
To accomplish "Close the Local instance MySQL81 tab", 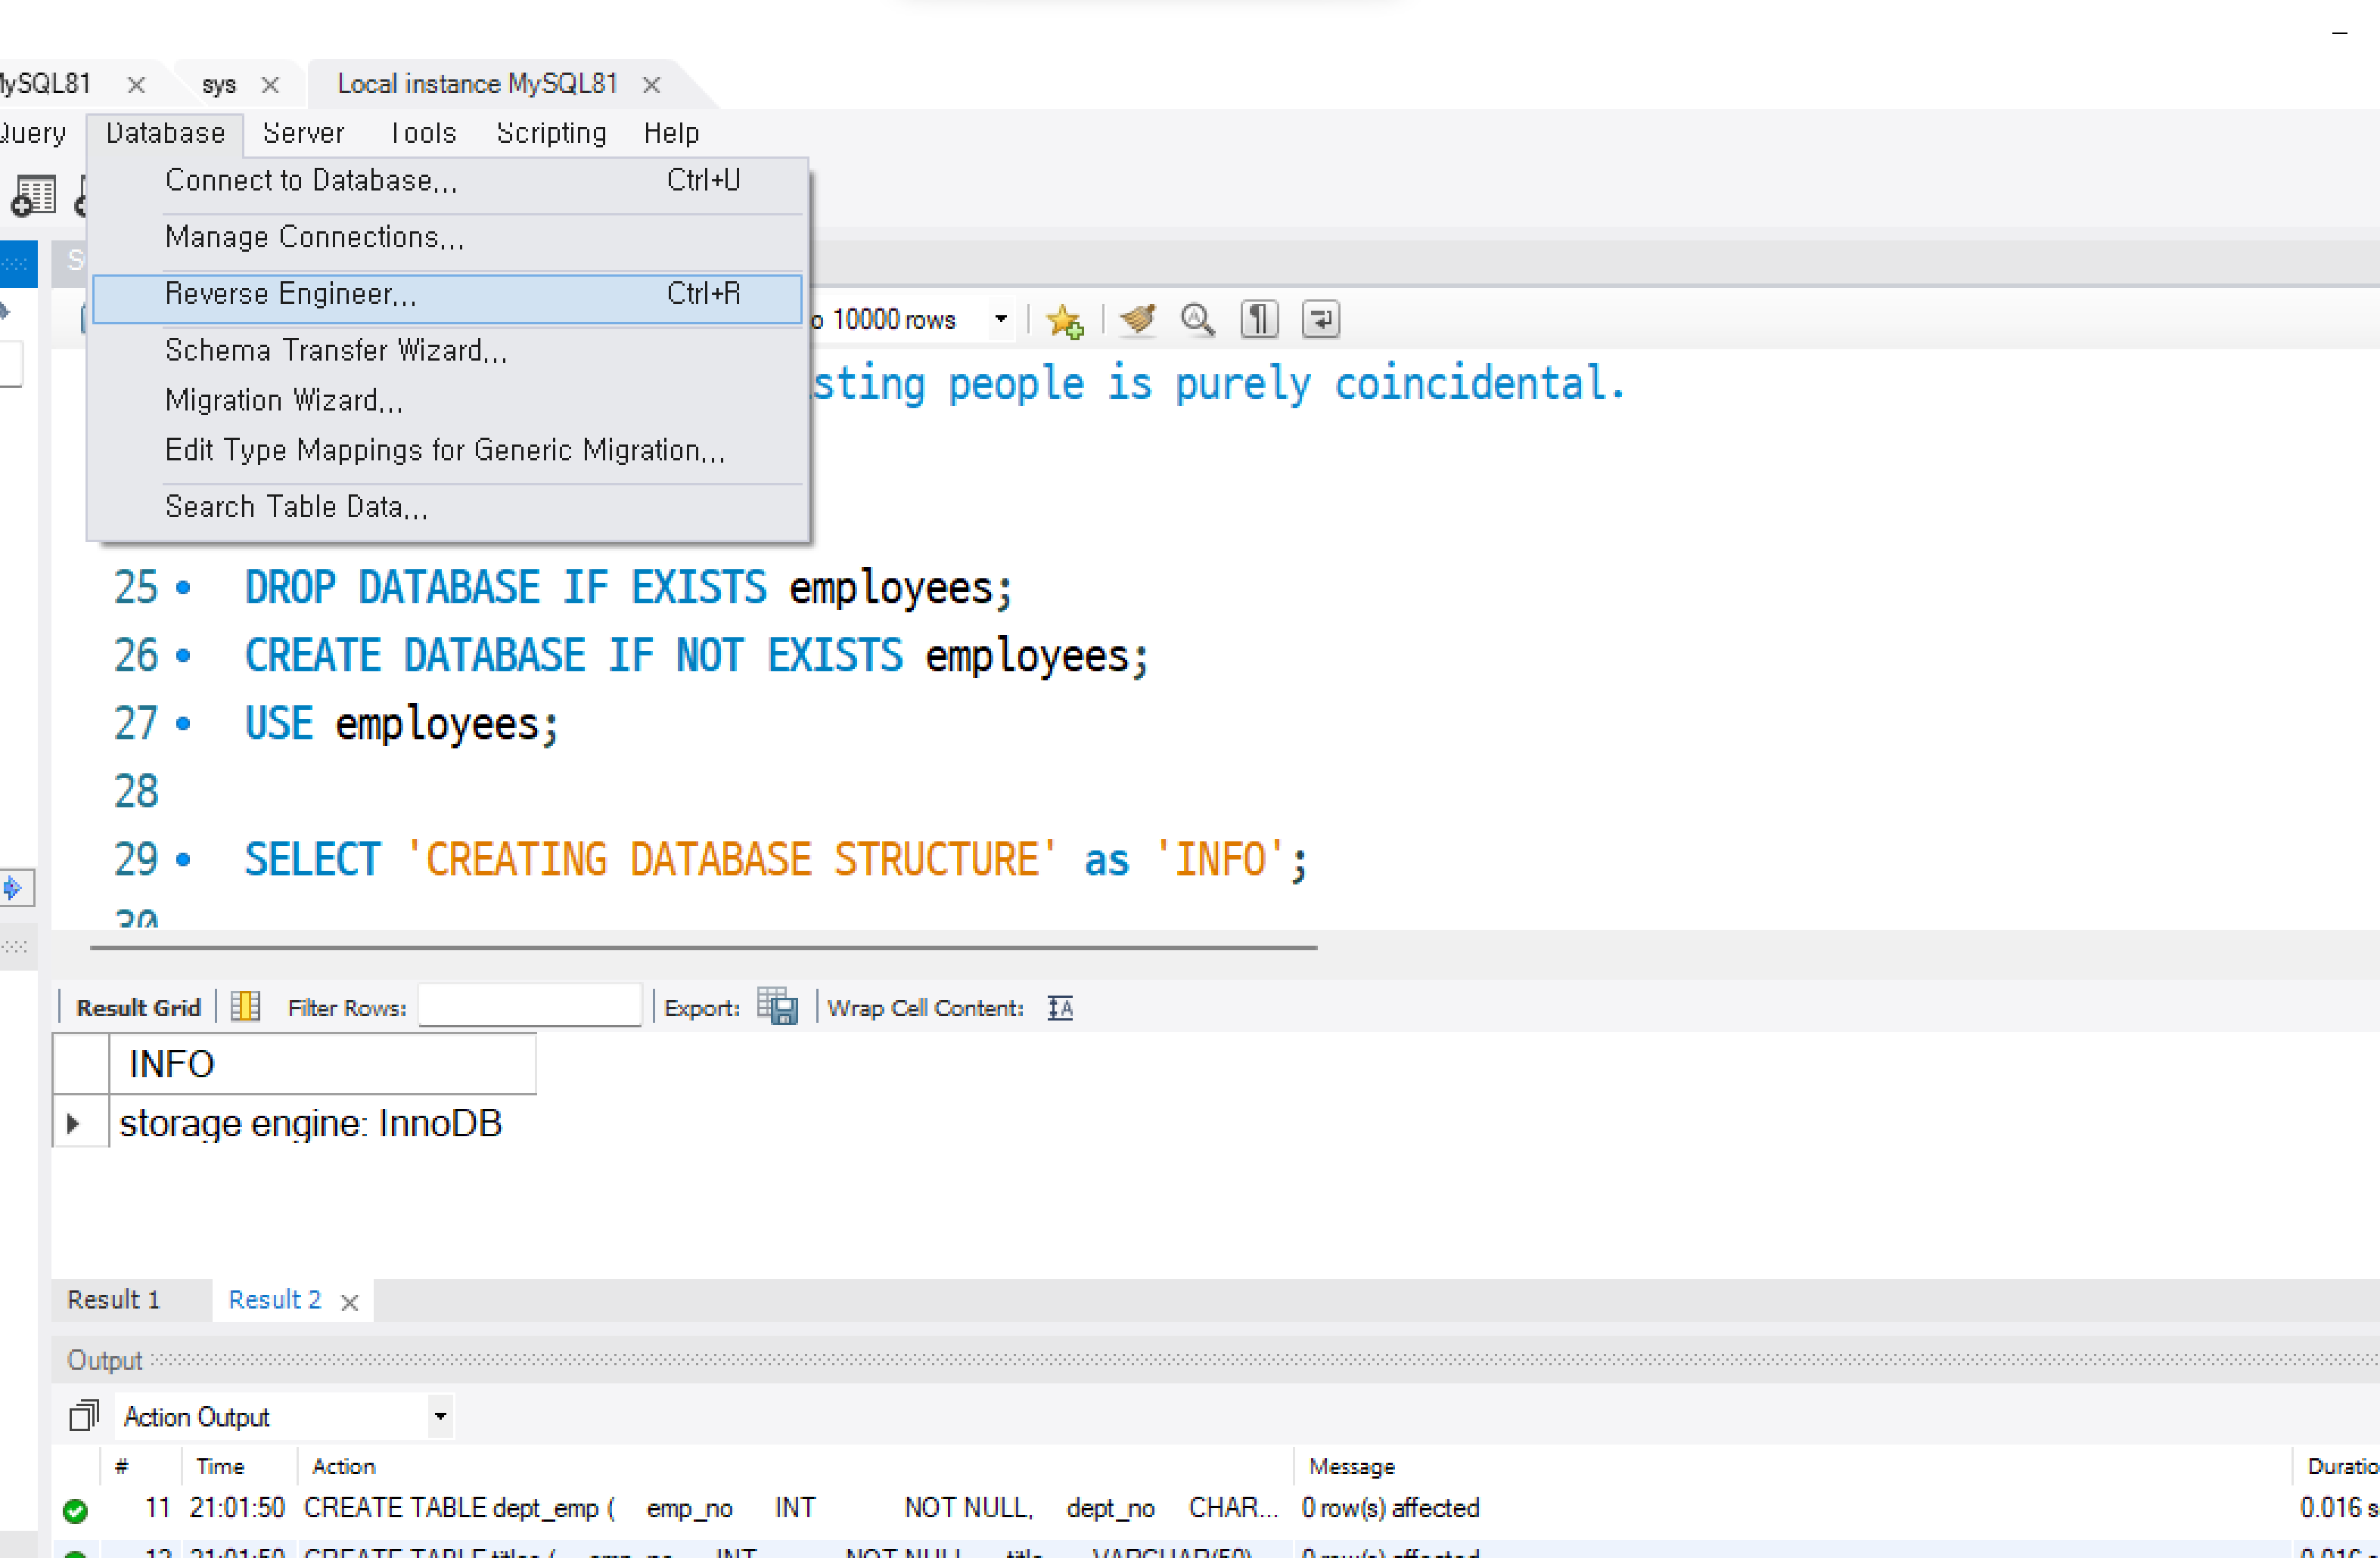I will pyautogui.click(x=651, y=86).
